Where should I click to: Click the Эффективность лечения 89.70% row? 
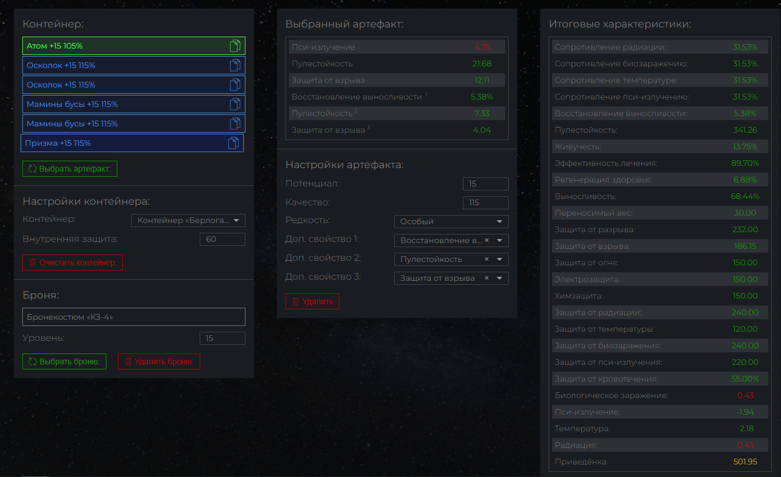pos(660,164)
